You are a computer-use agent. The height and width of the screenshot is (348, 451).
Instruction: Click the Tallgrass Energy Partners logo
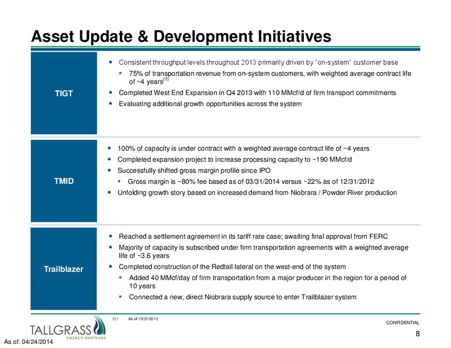point(68,328)
